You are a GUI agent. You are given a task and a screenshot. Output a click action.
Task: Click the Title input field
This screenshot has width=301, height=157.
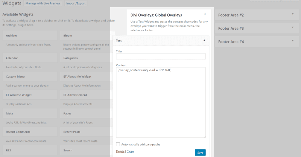[161, 56]
